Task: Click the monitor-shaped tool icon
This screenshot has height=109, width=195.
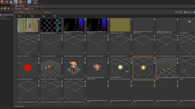Action: [35, 2]
